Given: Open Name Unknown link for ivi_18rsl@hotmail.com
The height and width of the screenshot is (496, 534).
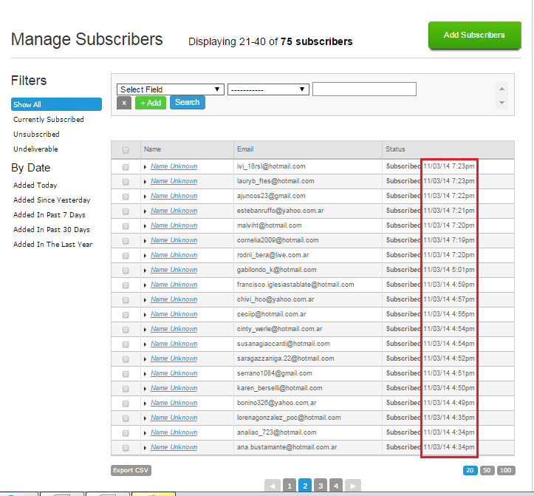Looking at the screenshot, I should coord(174,166).
